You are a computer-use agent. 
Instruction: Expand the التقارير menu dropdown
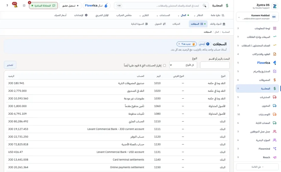click(x=144, y=15)
